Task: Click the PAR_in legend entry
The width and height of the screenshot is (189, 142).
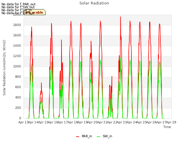Action: click(84, 136)
